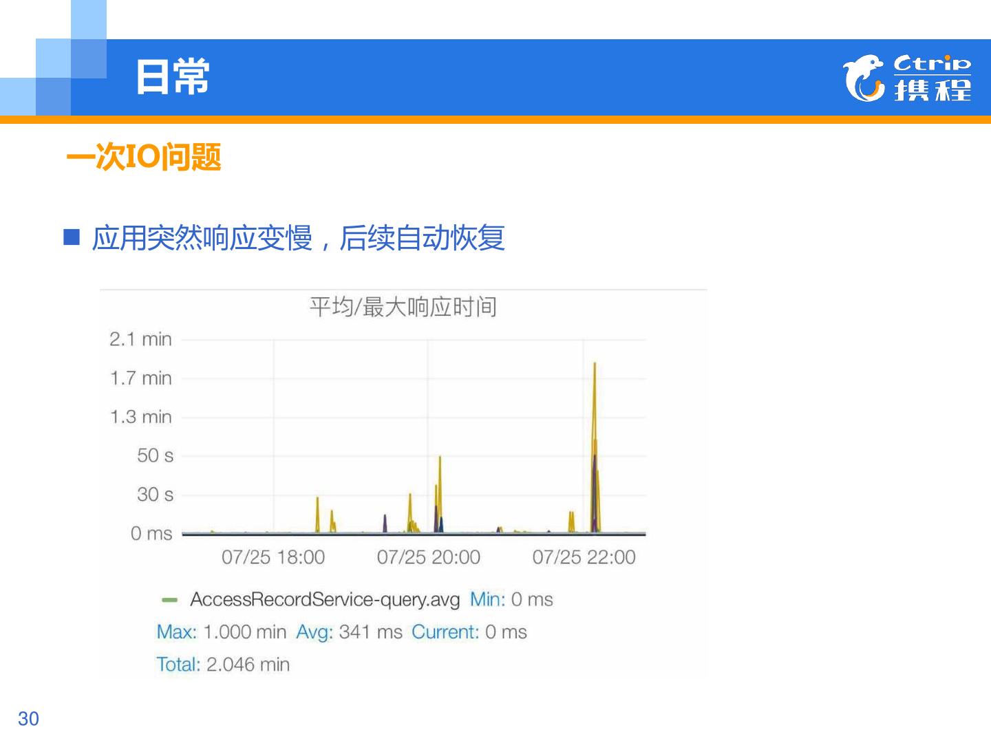Click the bullet text 应用突然响应变慢，后续自动恢复

point(298,239)
